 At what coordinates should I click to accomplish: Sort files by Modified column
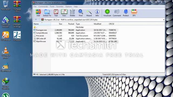tap(100, 24)
